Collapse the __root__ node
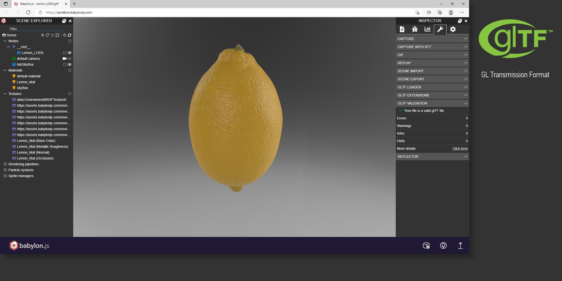The image size is (562, 281). point(8,47)
